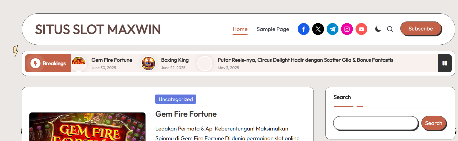Open the Instagram social icon
The width and height of the screenshot is (458, 141).
click(x=347, y=29)
